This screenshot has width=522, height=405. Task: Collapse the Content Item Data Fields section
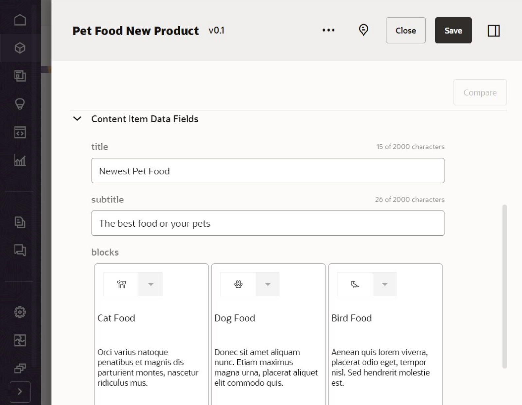77,119
